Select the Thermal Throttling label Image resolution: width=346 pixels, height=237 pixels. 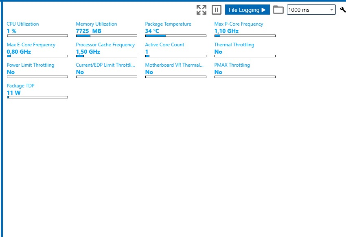click(x=234, y=45)
